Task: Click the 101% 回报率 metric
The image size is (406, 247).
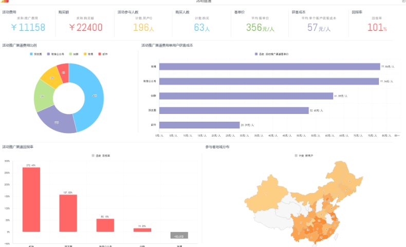Action: tap(377, 27)
